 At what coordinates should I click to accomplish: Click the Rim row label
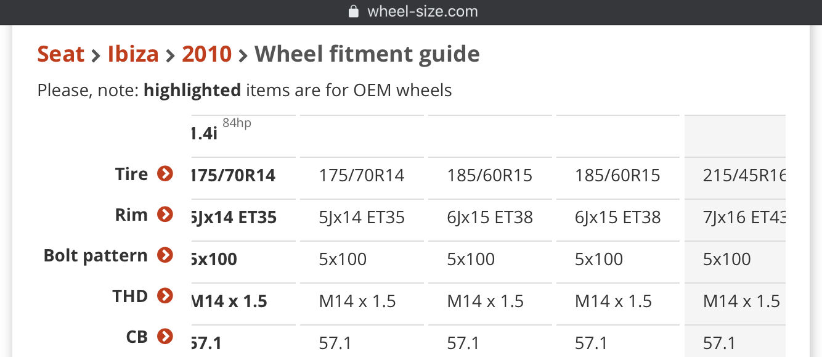(131, 215)
